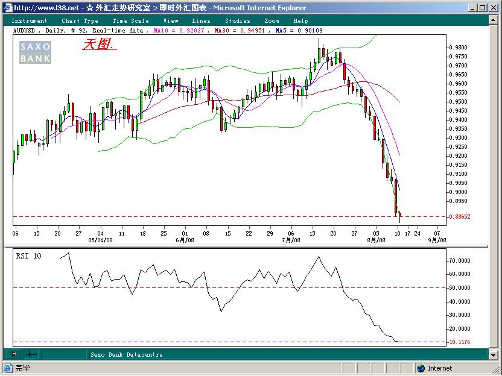Image resolution: width=502 pixels, height=376 pixels.
Task: Click the 7月/08 date axis label
Action: (x=291, y=240)
